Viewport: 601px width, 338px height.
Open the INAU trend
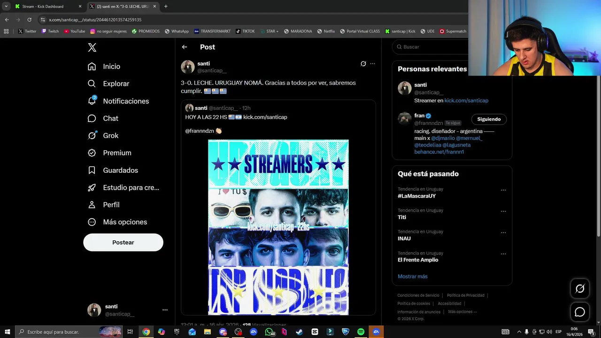[x=404, y=238]
